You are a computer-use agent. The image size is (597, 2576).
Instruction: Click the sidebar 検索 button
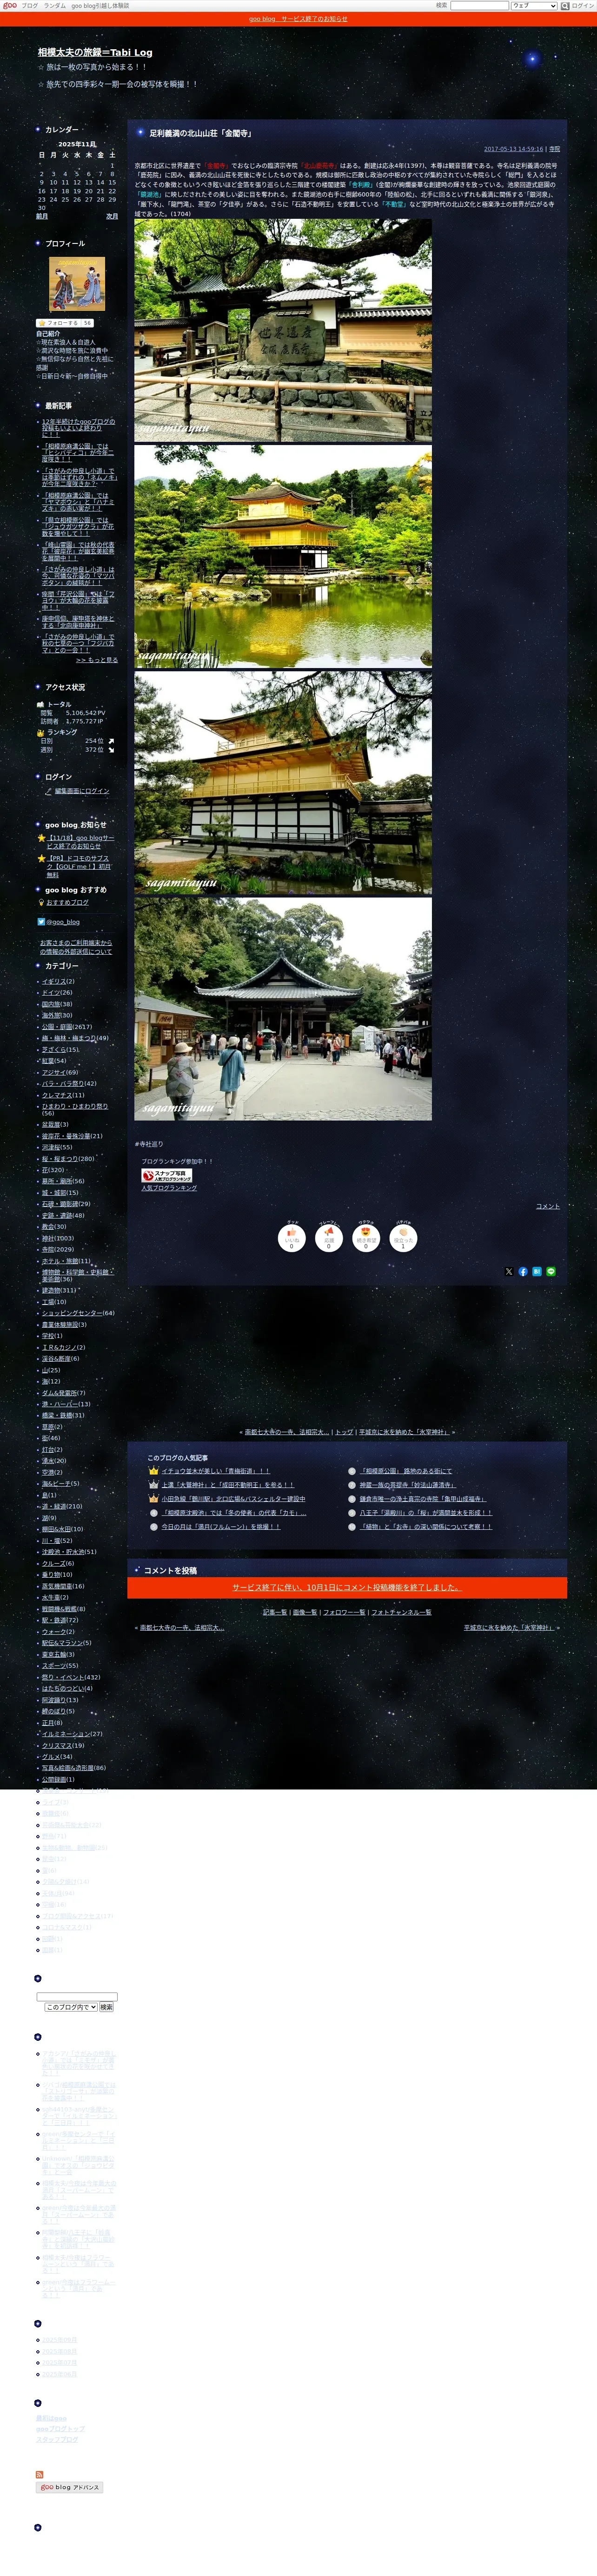click(x=106, y=2007)
